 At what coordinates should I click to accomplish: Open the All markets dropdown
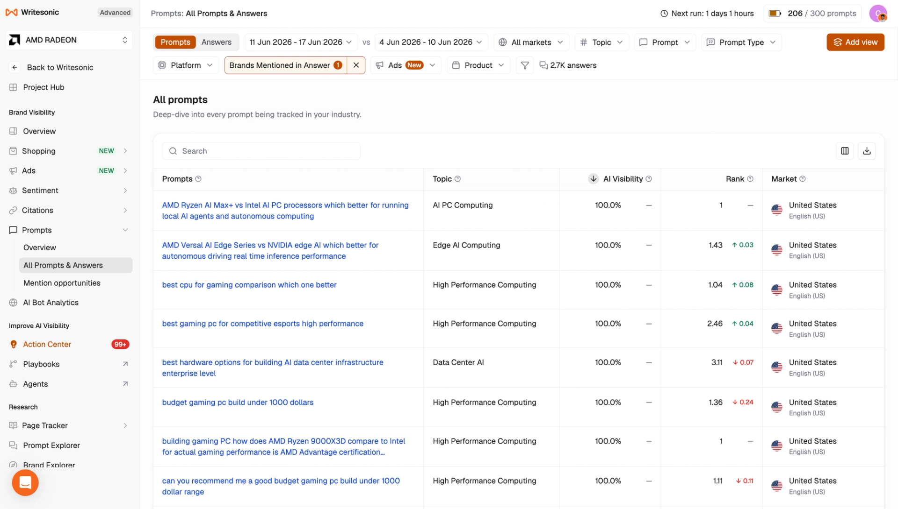(x=531, y=42)
